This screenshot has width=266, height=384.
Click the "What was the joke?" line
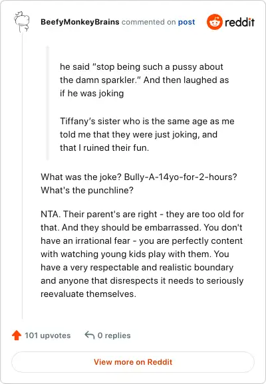coord(139,177)
